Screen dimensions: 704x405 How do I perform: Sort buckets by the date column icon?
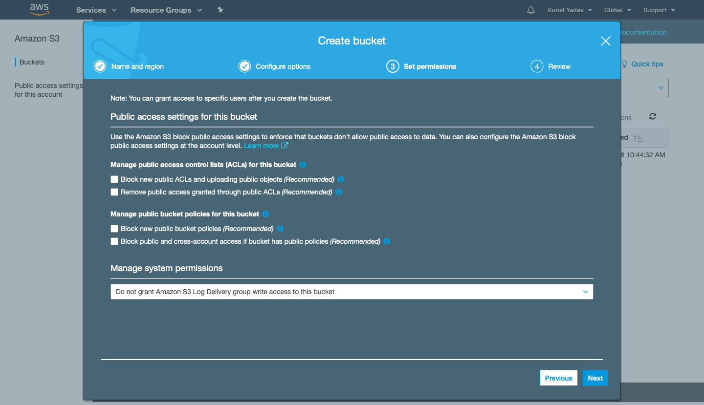pyautogui.click(x=638, y=138)
